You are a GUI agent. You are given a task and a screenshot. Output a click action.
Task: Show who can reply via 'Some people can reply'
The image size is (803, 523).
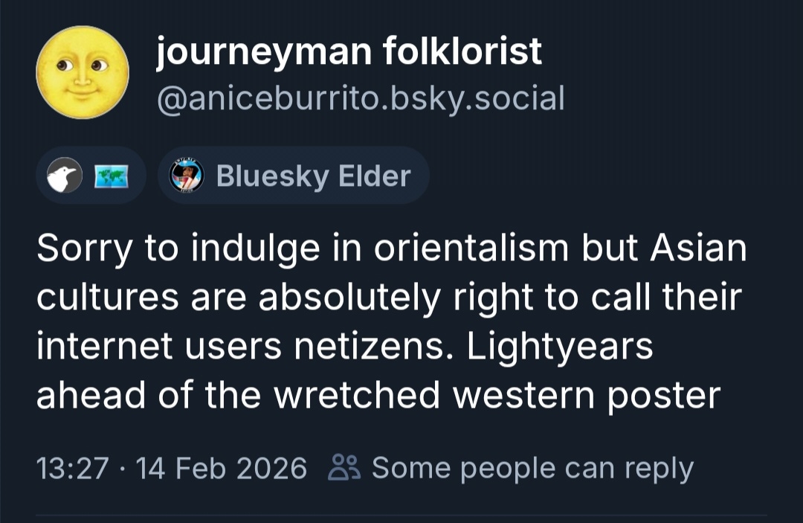coord(532,468)
